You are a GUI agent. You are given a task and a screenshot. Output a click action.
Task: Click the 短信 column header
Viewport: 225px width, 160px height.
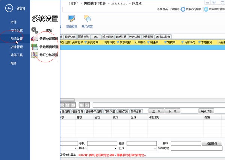pyautogui.click(x=68, y=42)
